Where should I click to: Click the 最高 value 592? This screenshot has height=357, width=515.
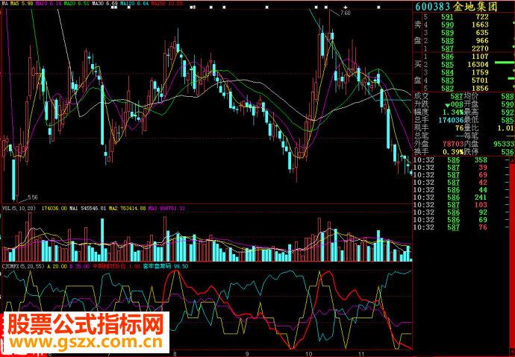[508, 112]
